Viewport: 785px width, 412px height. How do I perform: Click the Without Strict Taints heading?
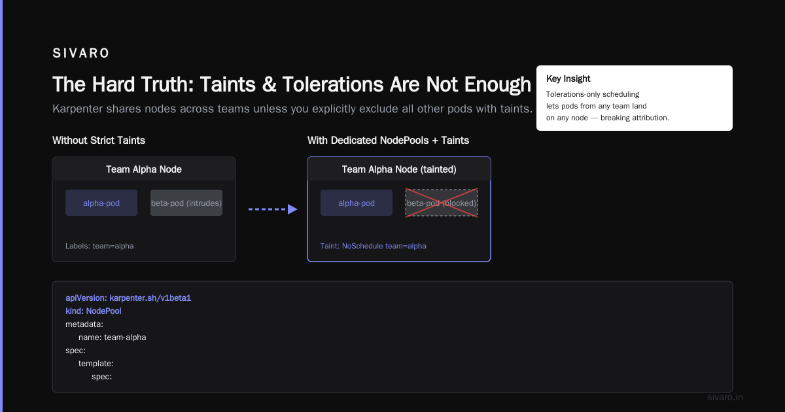point(99,141)
